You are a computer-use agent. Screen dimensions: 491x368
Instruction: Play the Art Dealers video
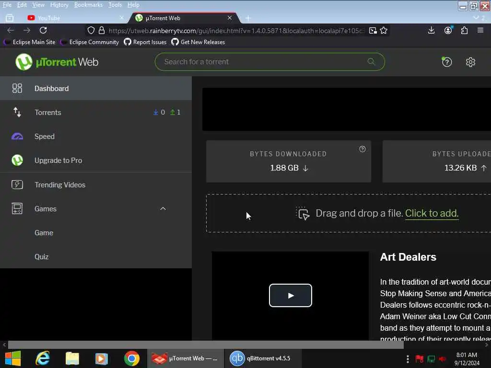pos(290,295)
